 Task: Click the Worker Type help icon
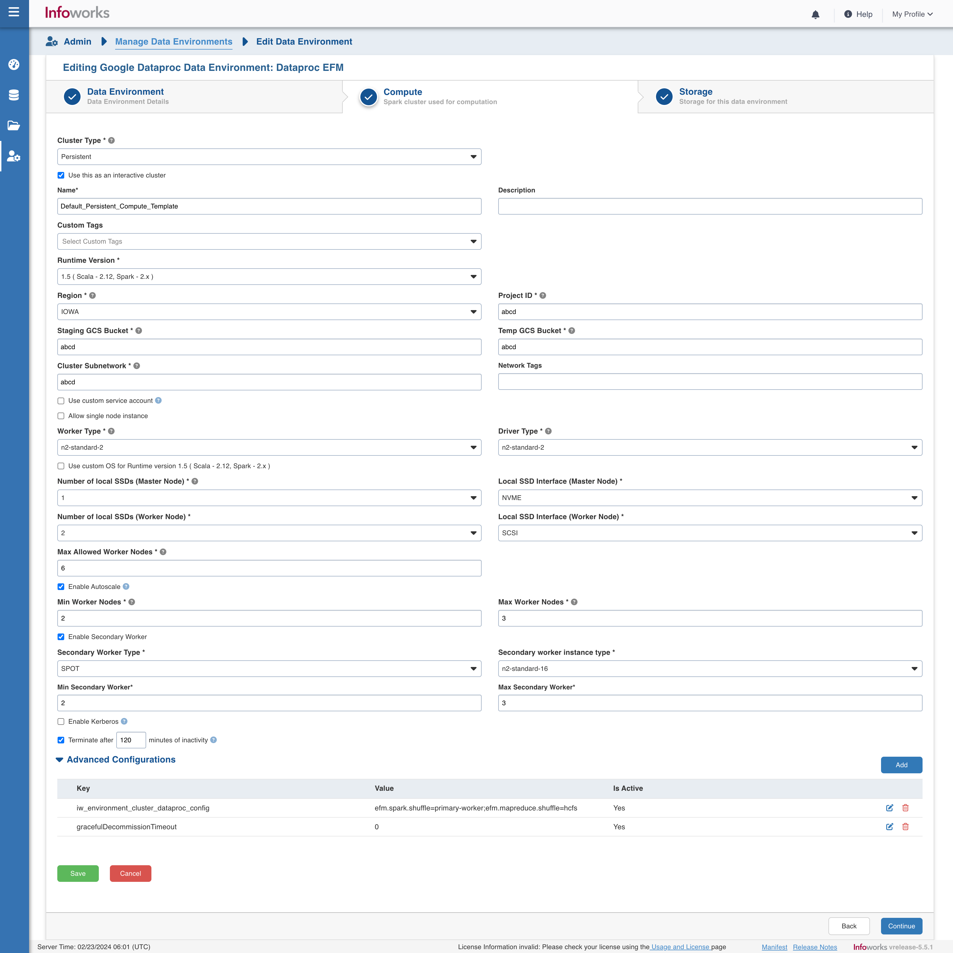(x=112, y=431)
